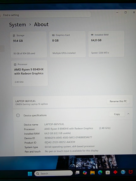Click the Processor chip icon

click(15, 65)
